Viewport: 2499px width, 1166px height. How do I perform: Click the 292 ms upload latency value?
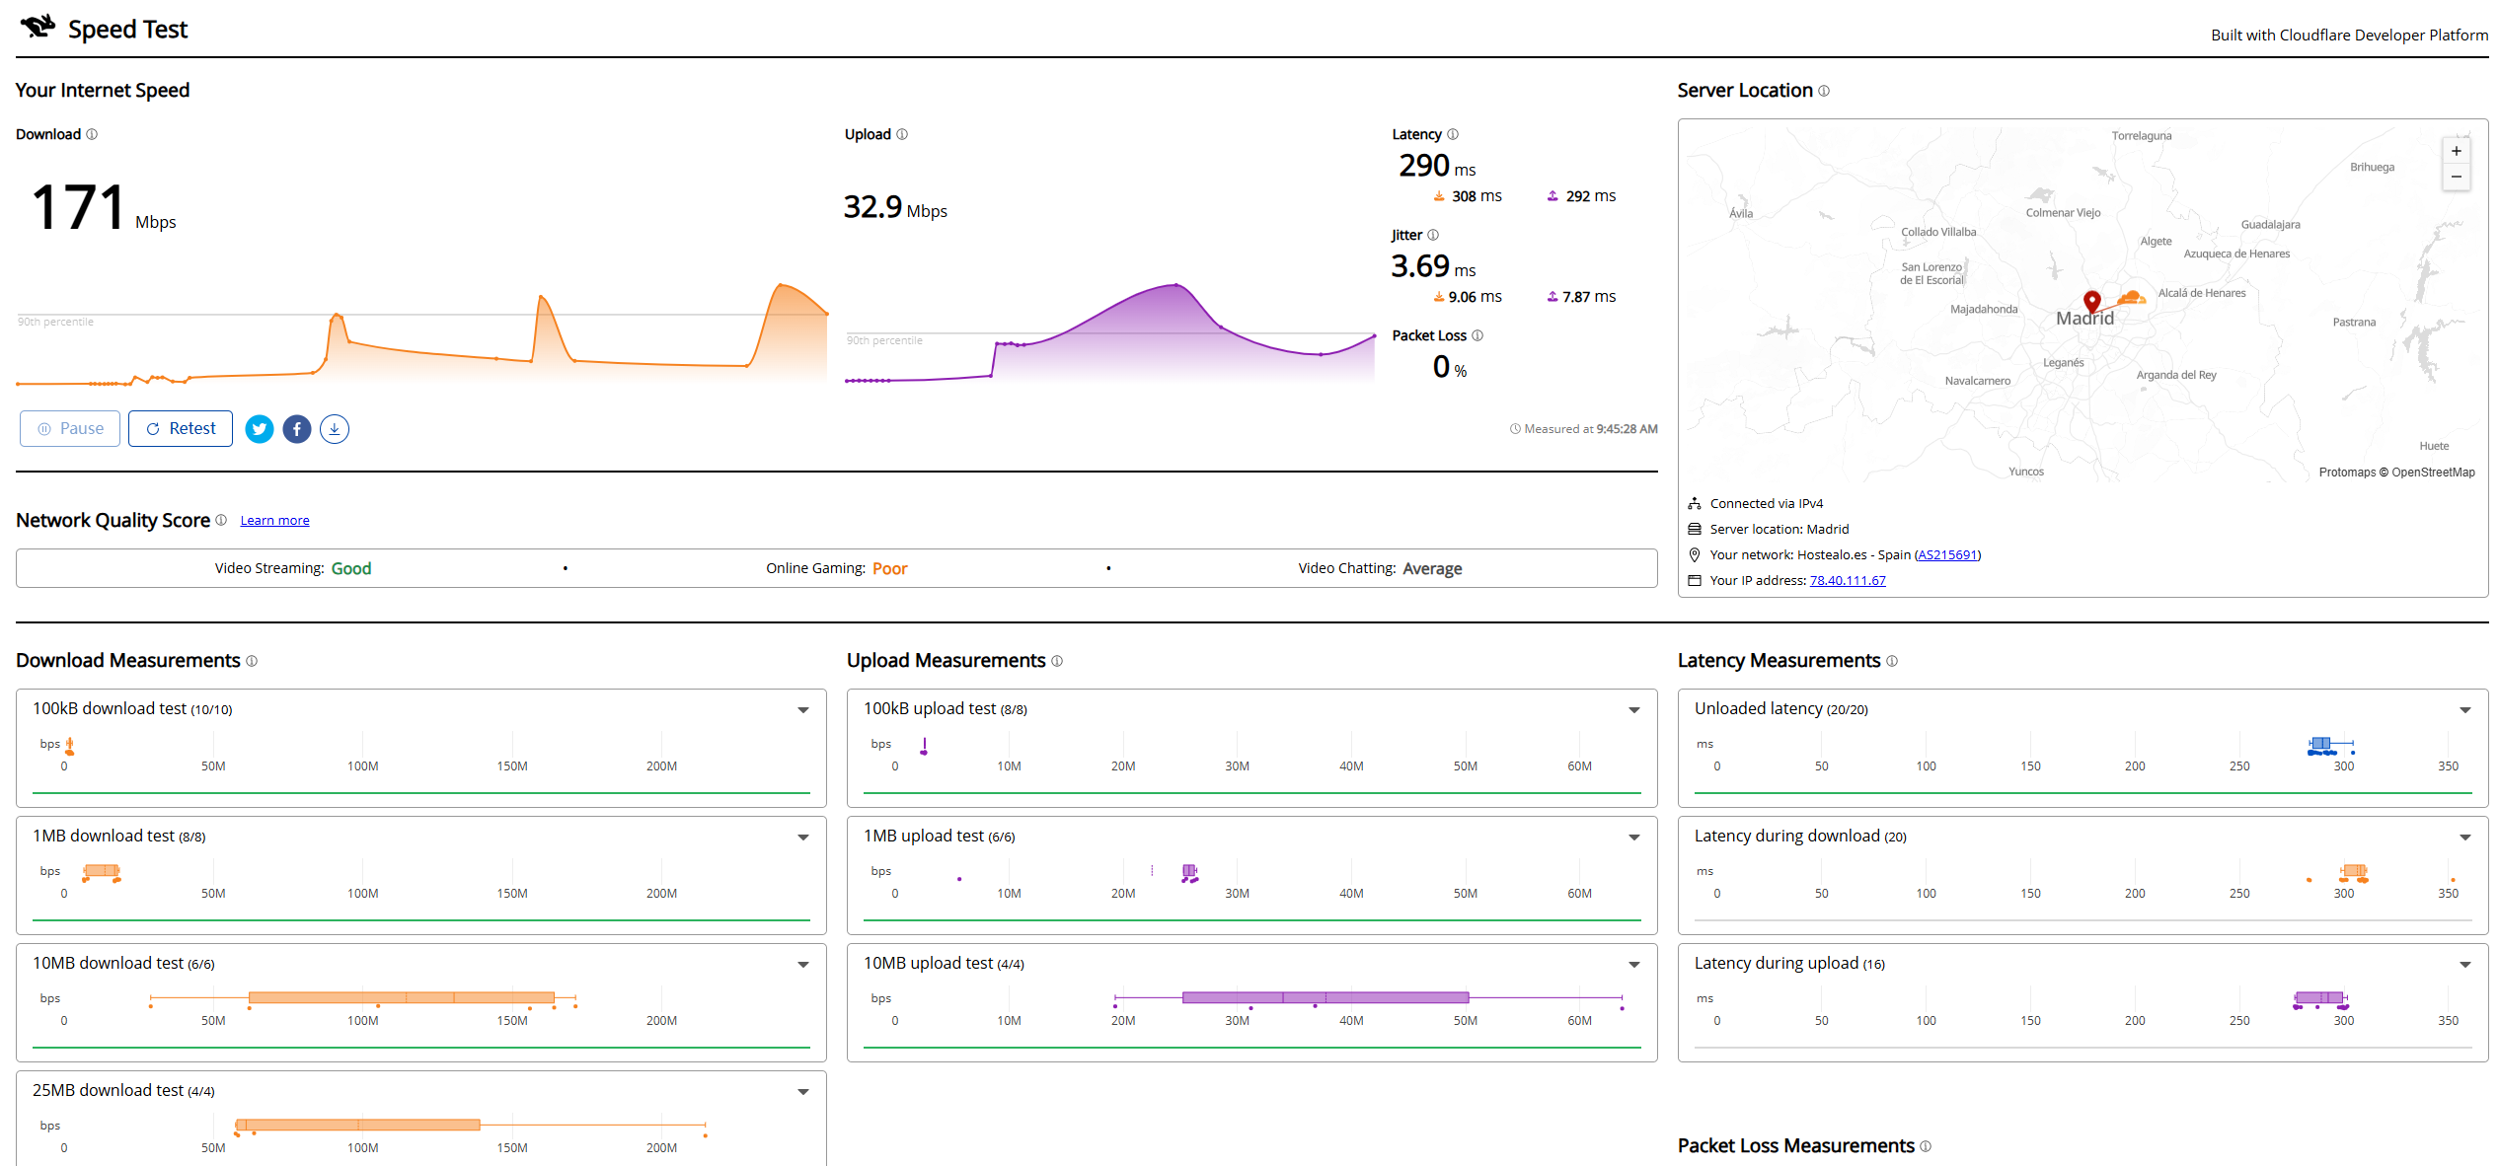click(1581, 196)
